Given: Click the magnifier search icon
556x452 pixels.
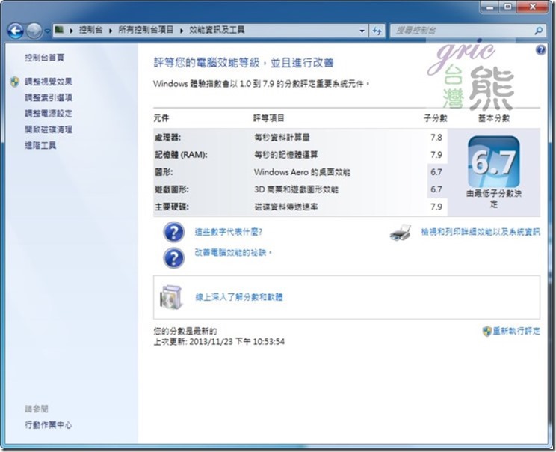Looking at the screenshot, I should point(539,31).
